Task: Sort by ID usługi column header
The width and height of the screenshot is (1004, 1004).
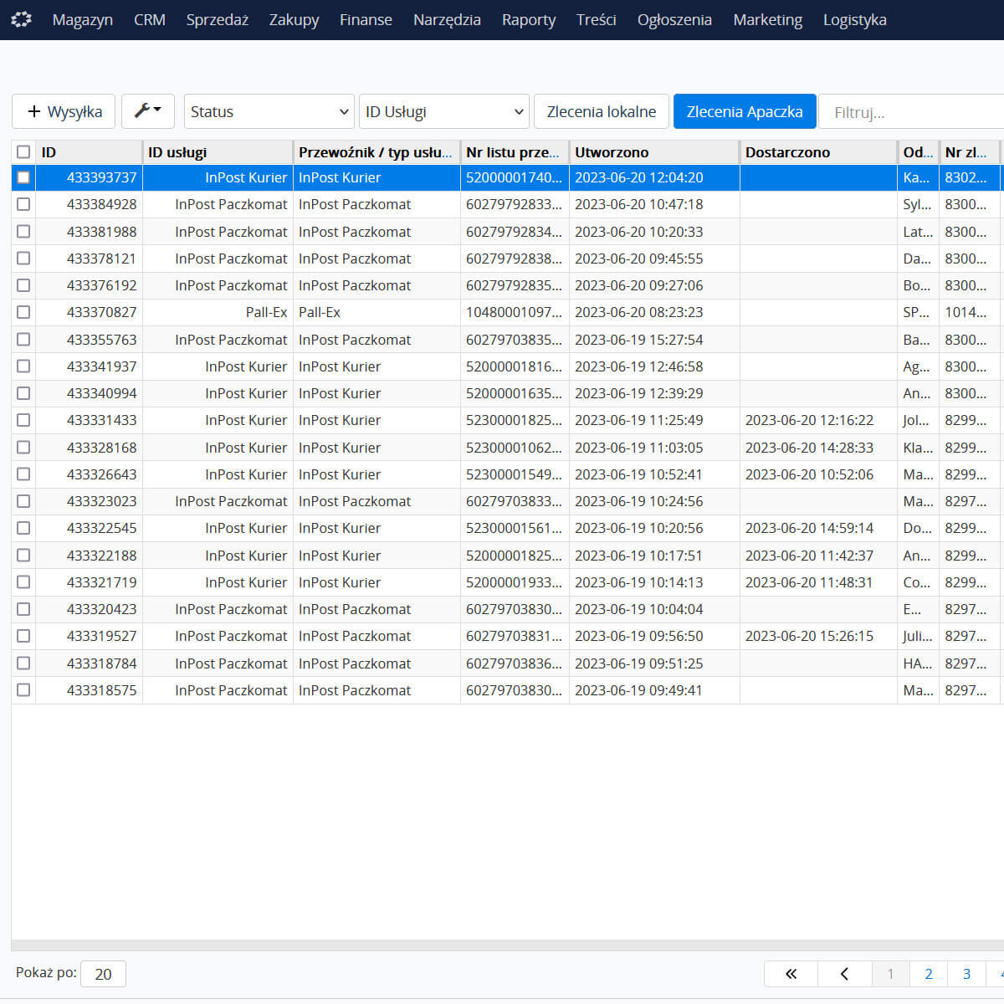Action: pyautogui.click(x=218, y=152)
